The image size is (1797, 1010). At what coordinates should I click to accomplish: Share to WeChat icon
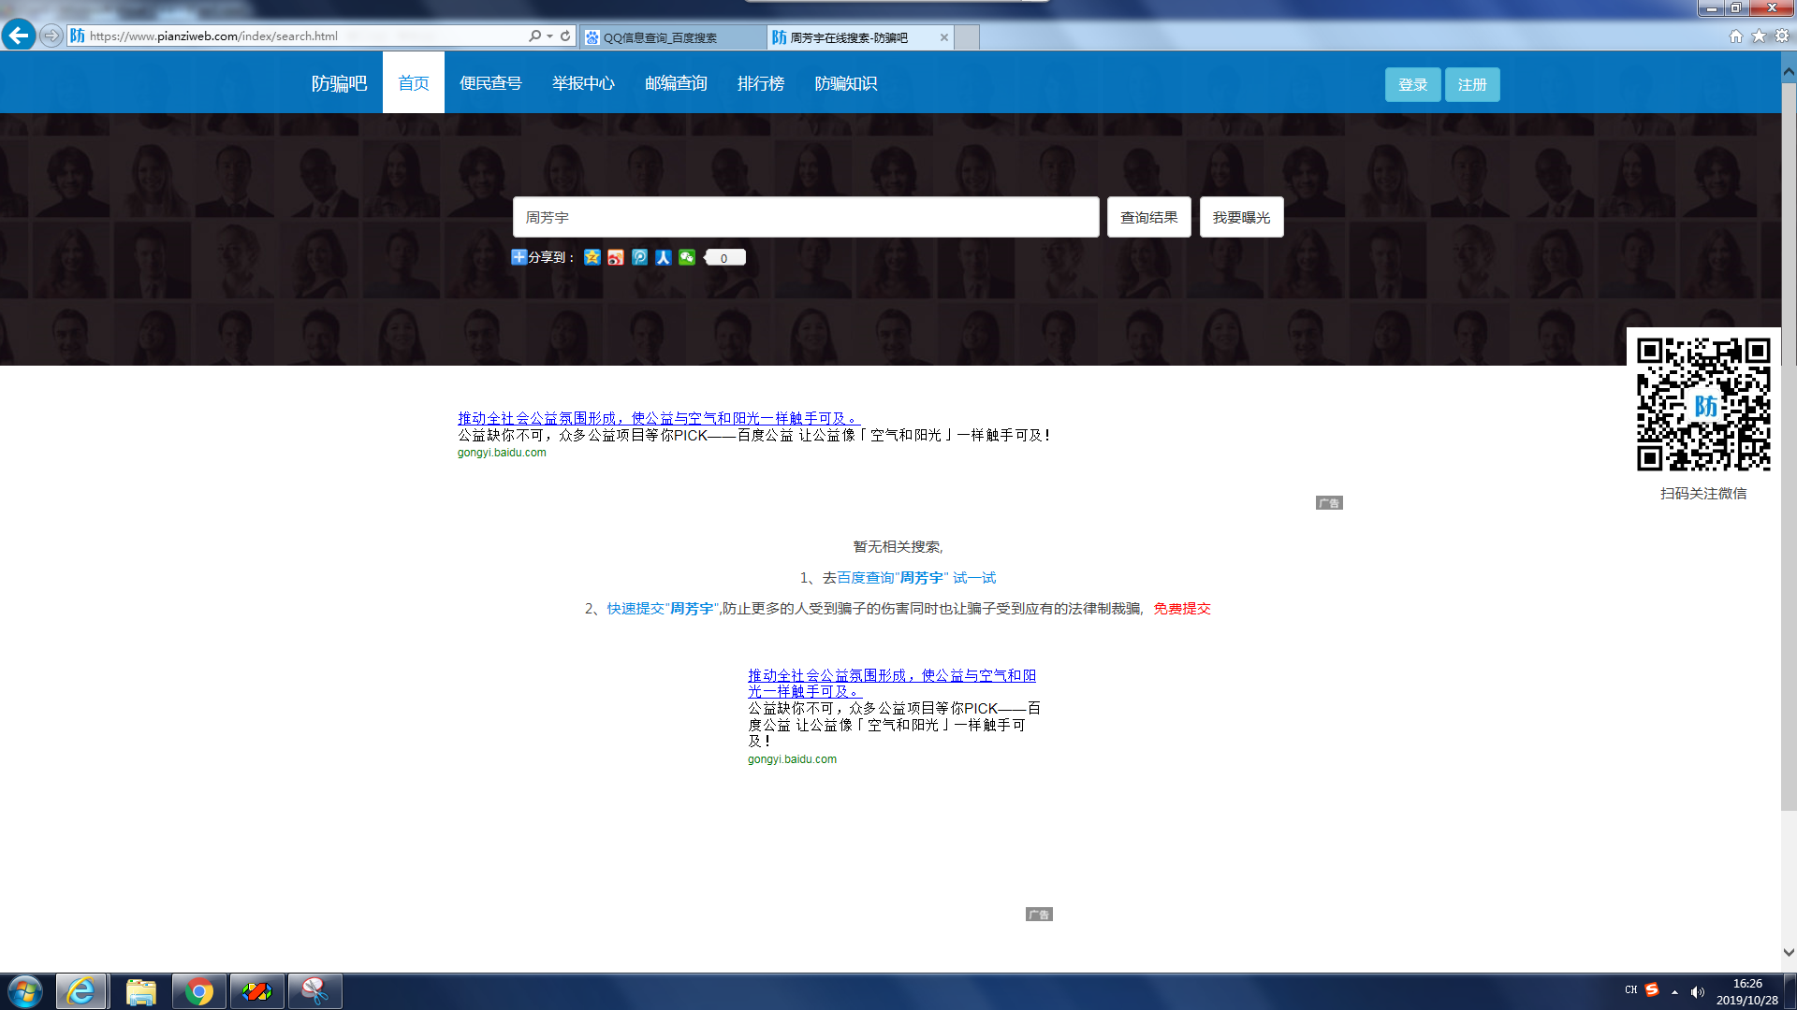coord(687,257)
